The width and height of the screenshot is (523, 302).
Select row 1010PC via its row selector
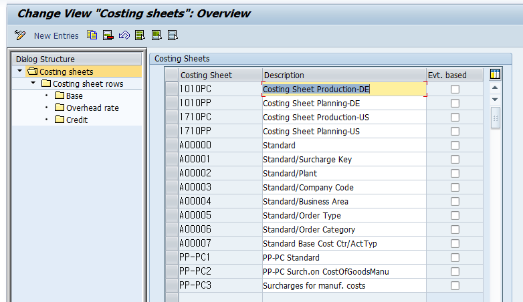click(x=172, y=89)
